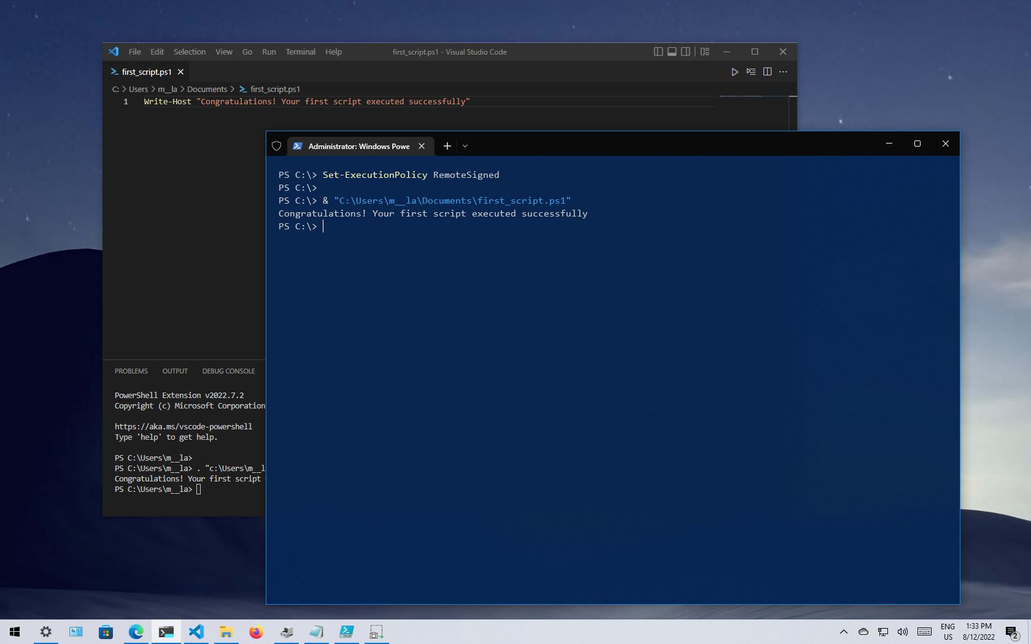Click the Run Selected Line icon
The height and width of the screenshot is (644, 1031).
pyautogui.click(x=751, y=72)
